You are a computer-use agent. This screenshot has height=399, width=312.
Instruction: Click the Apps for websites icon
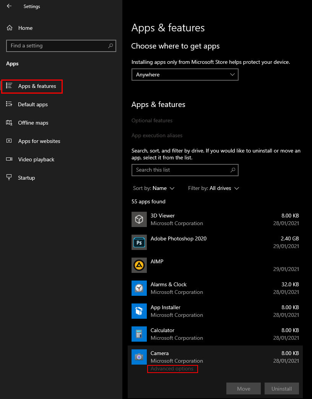click(x=9, y=141)
